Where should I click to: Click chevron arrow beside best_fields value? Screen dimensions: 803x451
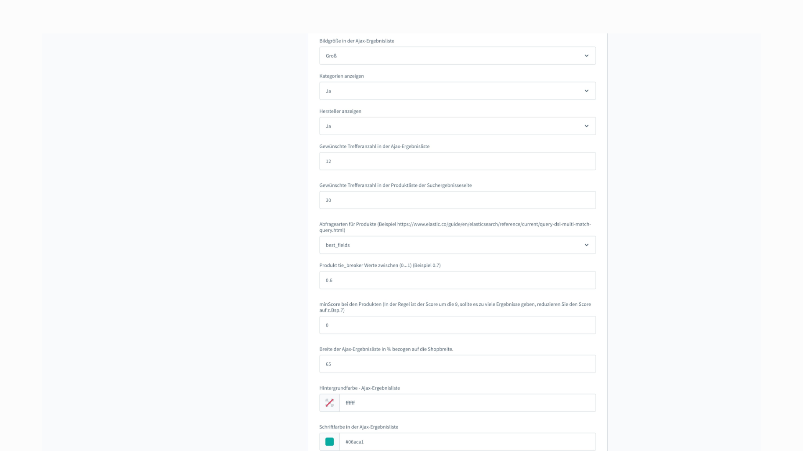tap(586, 245)
